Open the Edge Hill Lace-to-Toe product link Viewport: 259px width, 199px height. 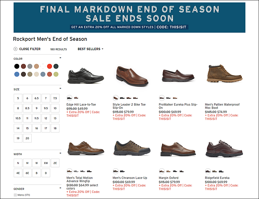[81, 104]
